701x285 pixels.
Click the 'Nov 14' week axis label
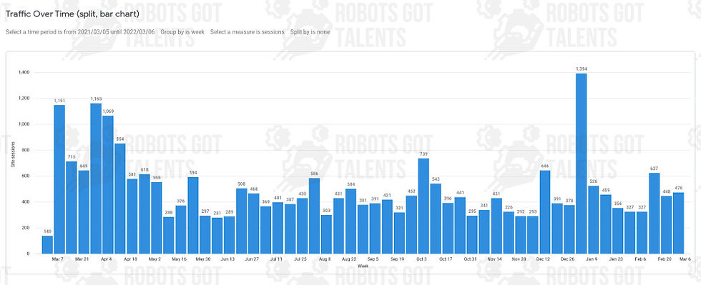coord(494,259)
